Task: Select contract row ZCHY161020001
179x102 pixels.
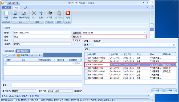Action: pos(130,75)
